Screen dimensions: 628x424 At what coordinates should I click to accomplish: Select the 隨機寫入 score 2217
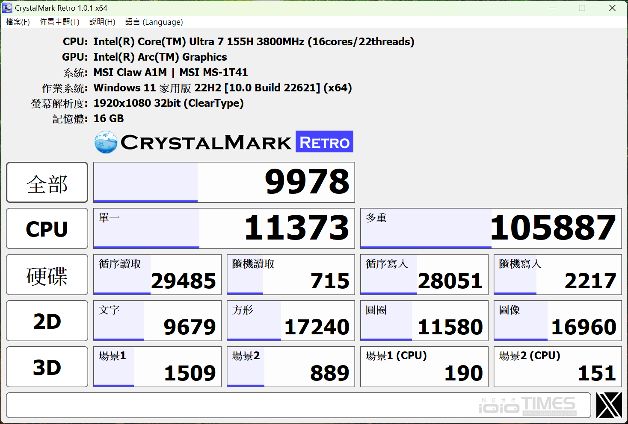tap(558, 275)
